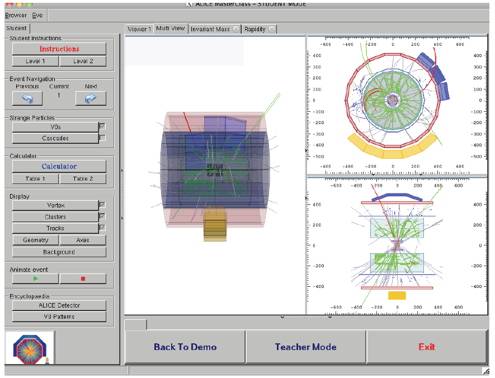Open the Eve menu
Viewport: 495px width, 378px height.
click(x=37, y=15)
